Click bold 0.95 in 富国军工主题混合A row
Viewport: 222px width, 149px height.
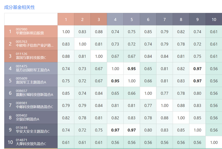(x=115, y=81)
